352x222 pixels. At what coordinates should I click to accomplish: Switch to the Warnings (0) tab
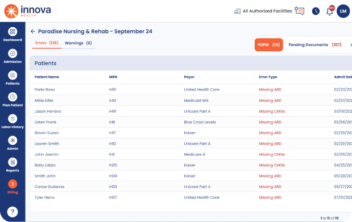pos(78,43)
